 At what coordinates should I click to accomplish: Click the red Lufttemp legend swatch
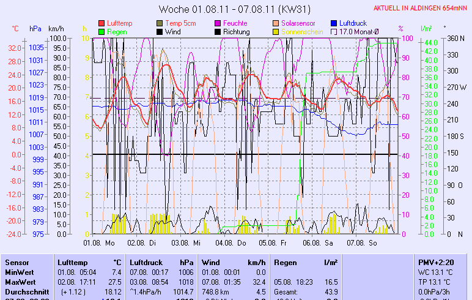101,23
